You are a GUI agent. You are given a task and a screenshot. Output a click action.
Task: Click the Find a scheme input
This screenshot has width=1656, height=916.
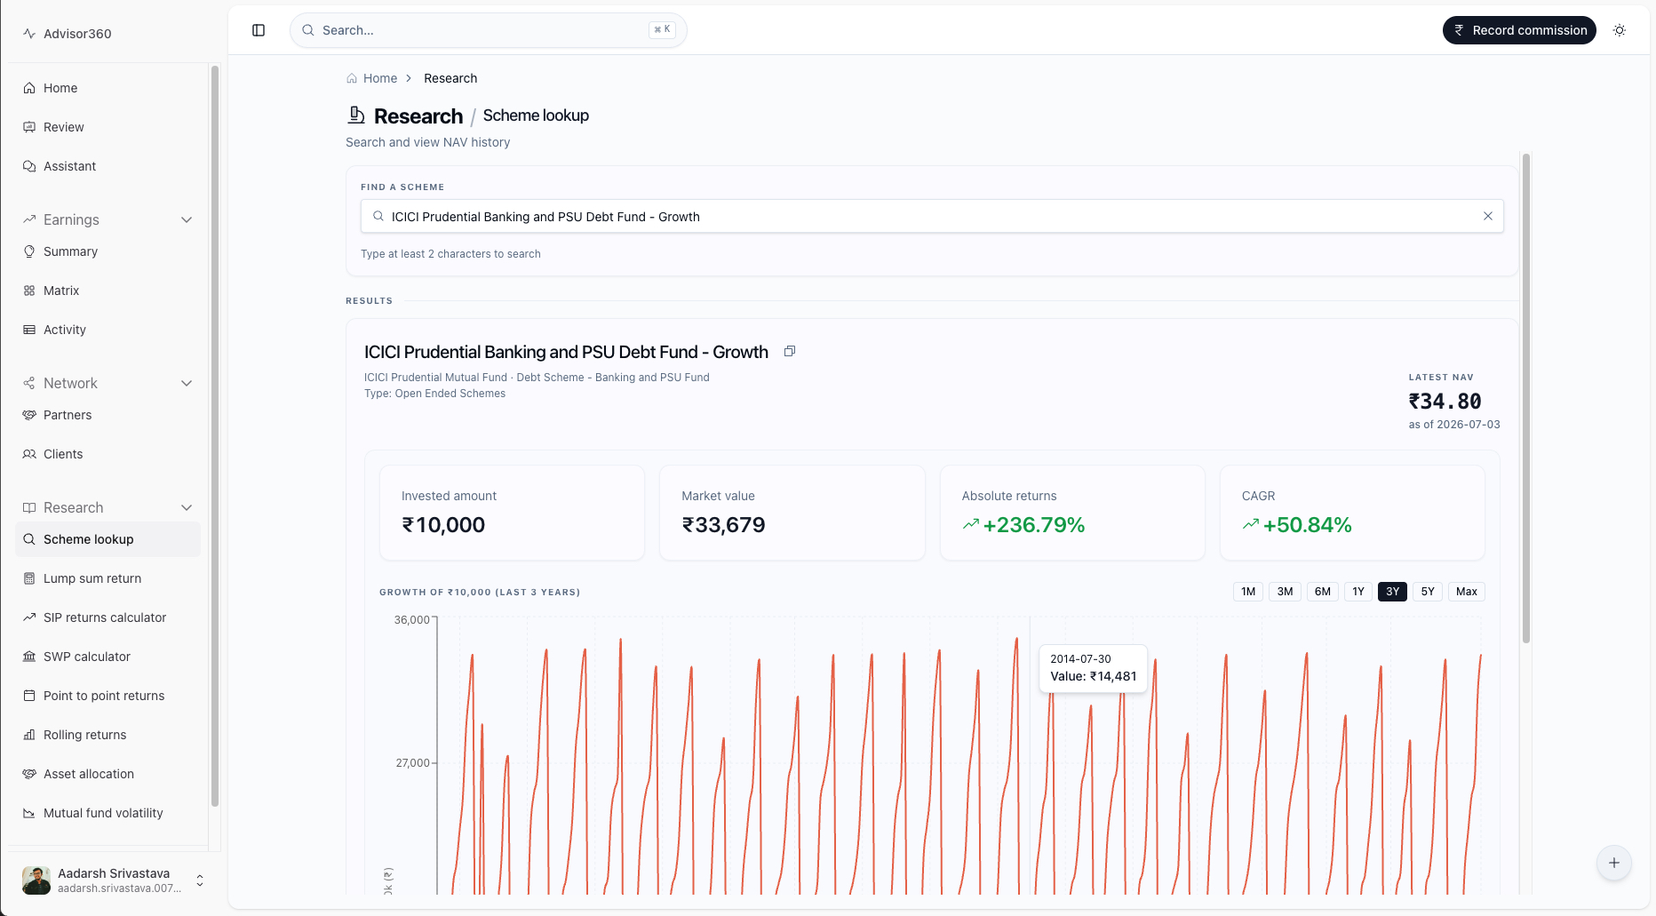(932, 217)
